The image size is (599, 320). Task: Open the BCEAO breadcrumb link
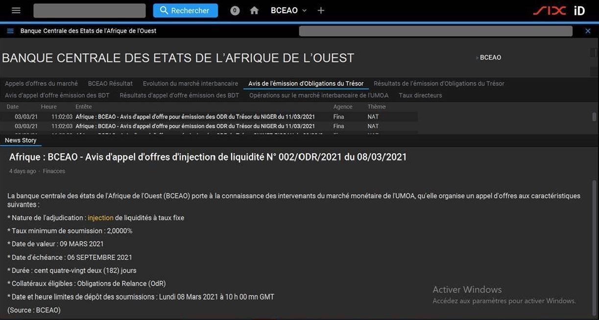(490, 57)
